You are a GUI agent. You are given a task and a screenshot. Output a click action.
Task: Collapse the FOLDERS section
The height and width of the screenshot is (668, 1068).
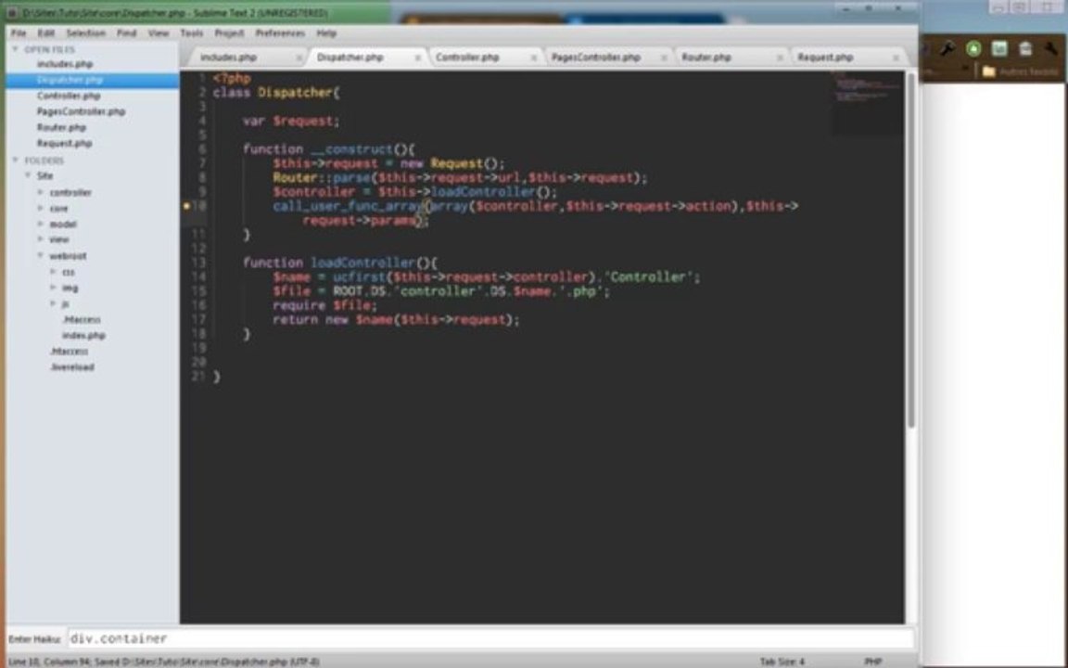(16, 161)
